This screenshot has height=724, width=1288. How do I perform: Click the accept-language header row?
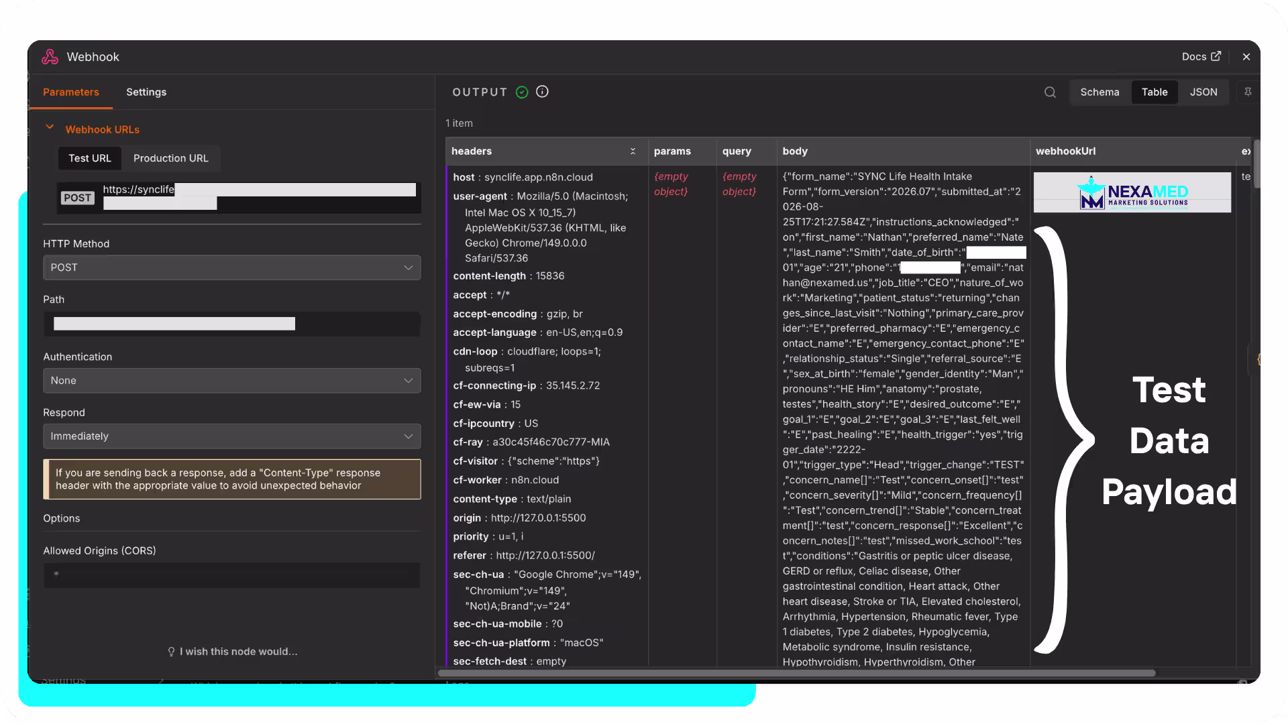(x=538, y=333)
